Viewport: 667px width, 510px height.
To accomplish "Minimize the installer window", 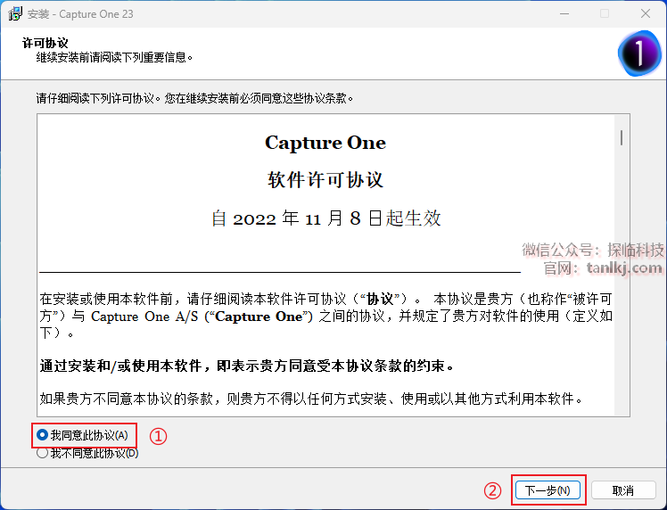I will [x=564, y=13].
